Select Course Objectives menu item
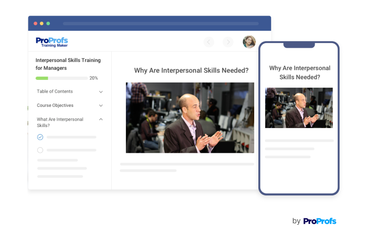 point(55,106)
